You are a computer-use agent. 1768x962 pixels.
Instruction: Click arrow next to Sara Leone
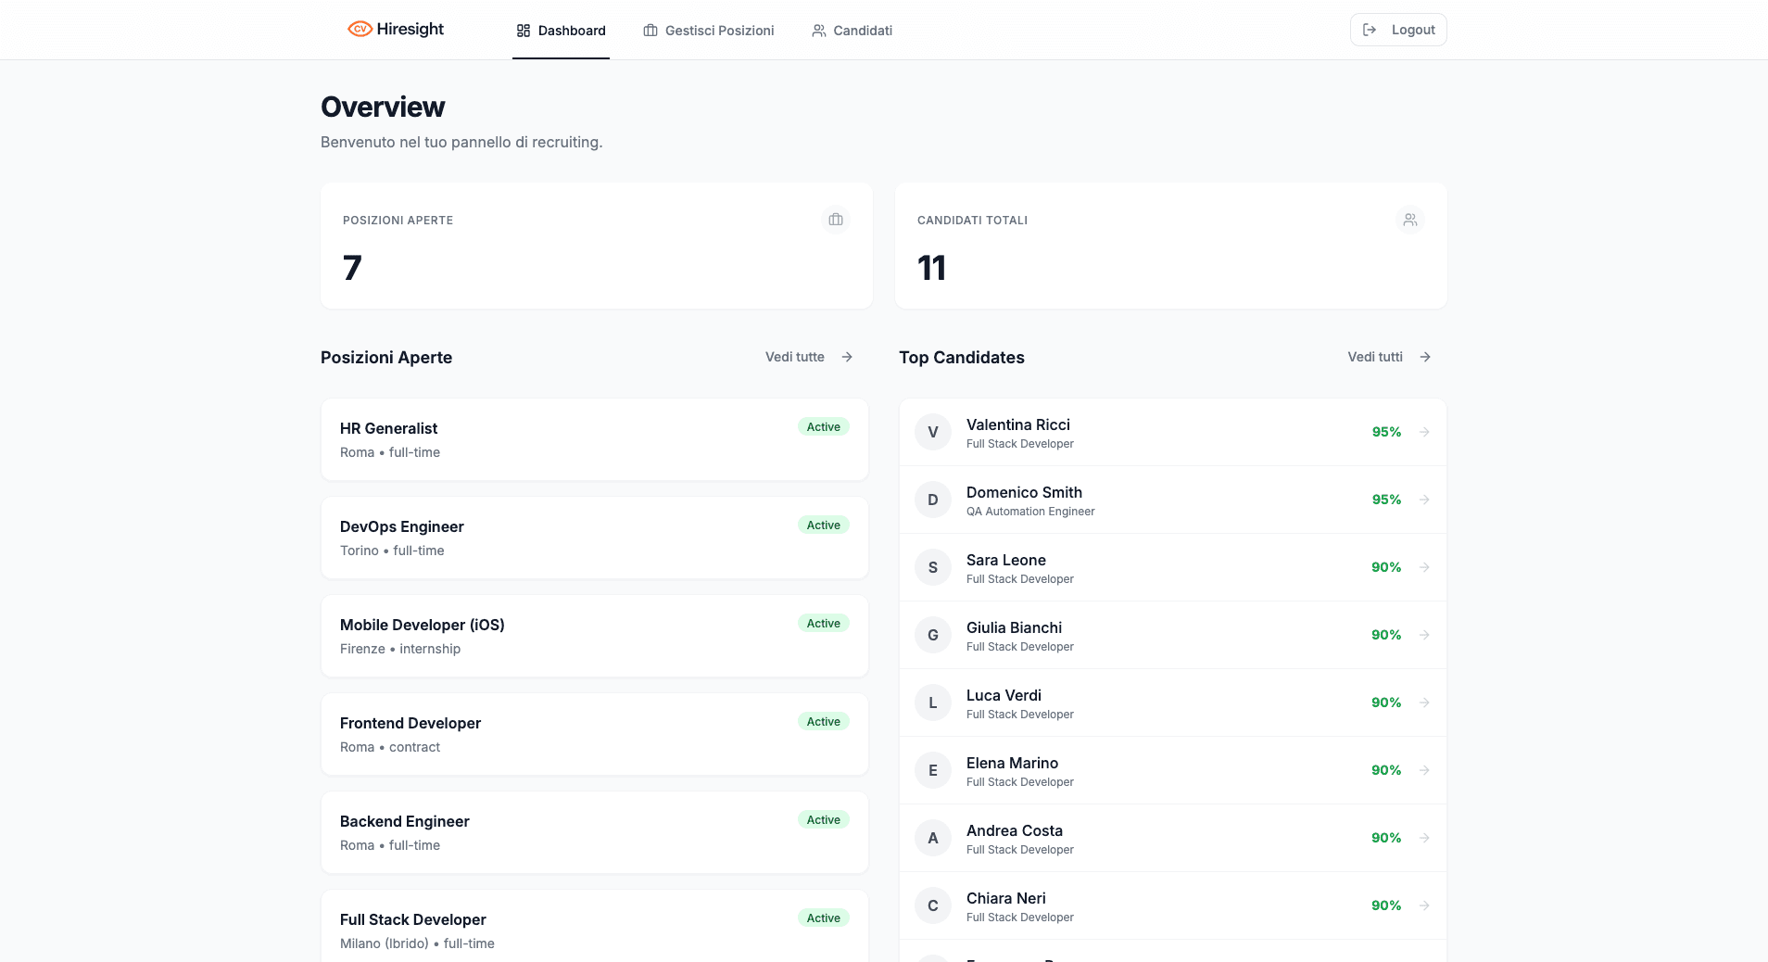tap(1424, 567)
